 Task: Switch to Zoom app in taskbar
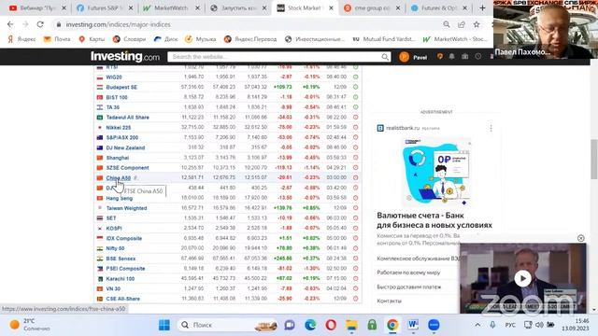(434, 325)
